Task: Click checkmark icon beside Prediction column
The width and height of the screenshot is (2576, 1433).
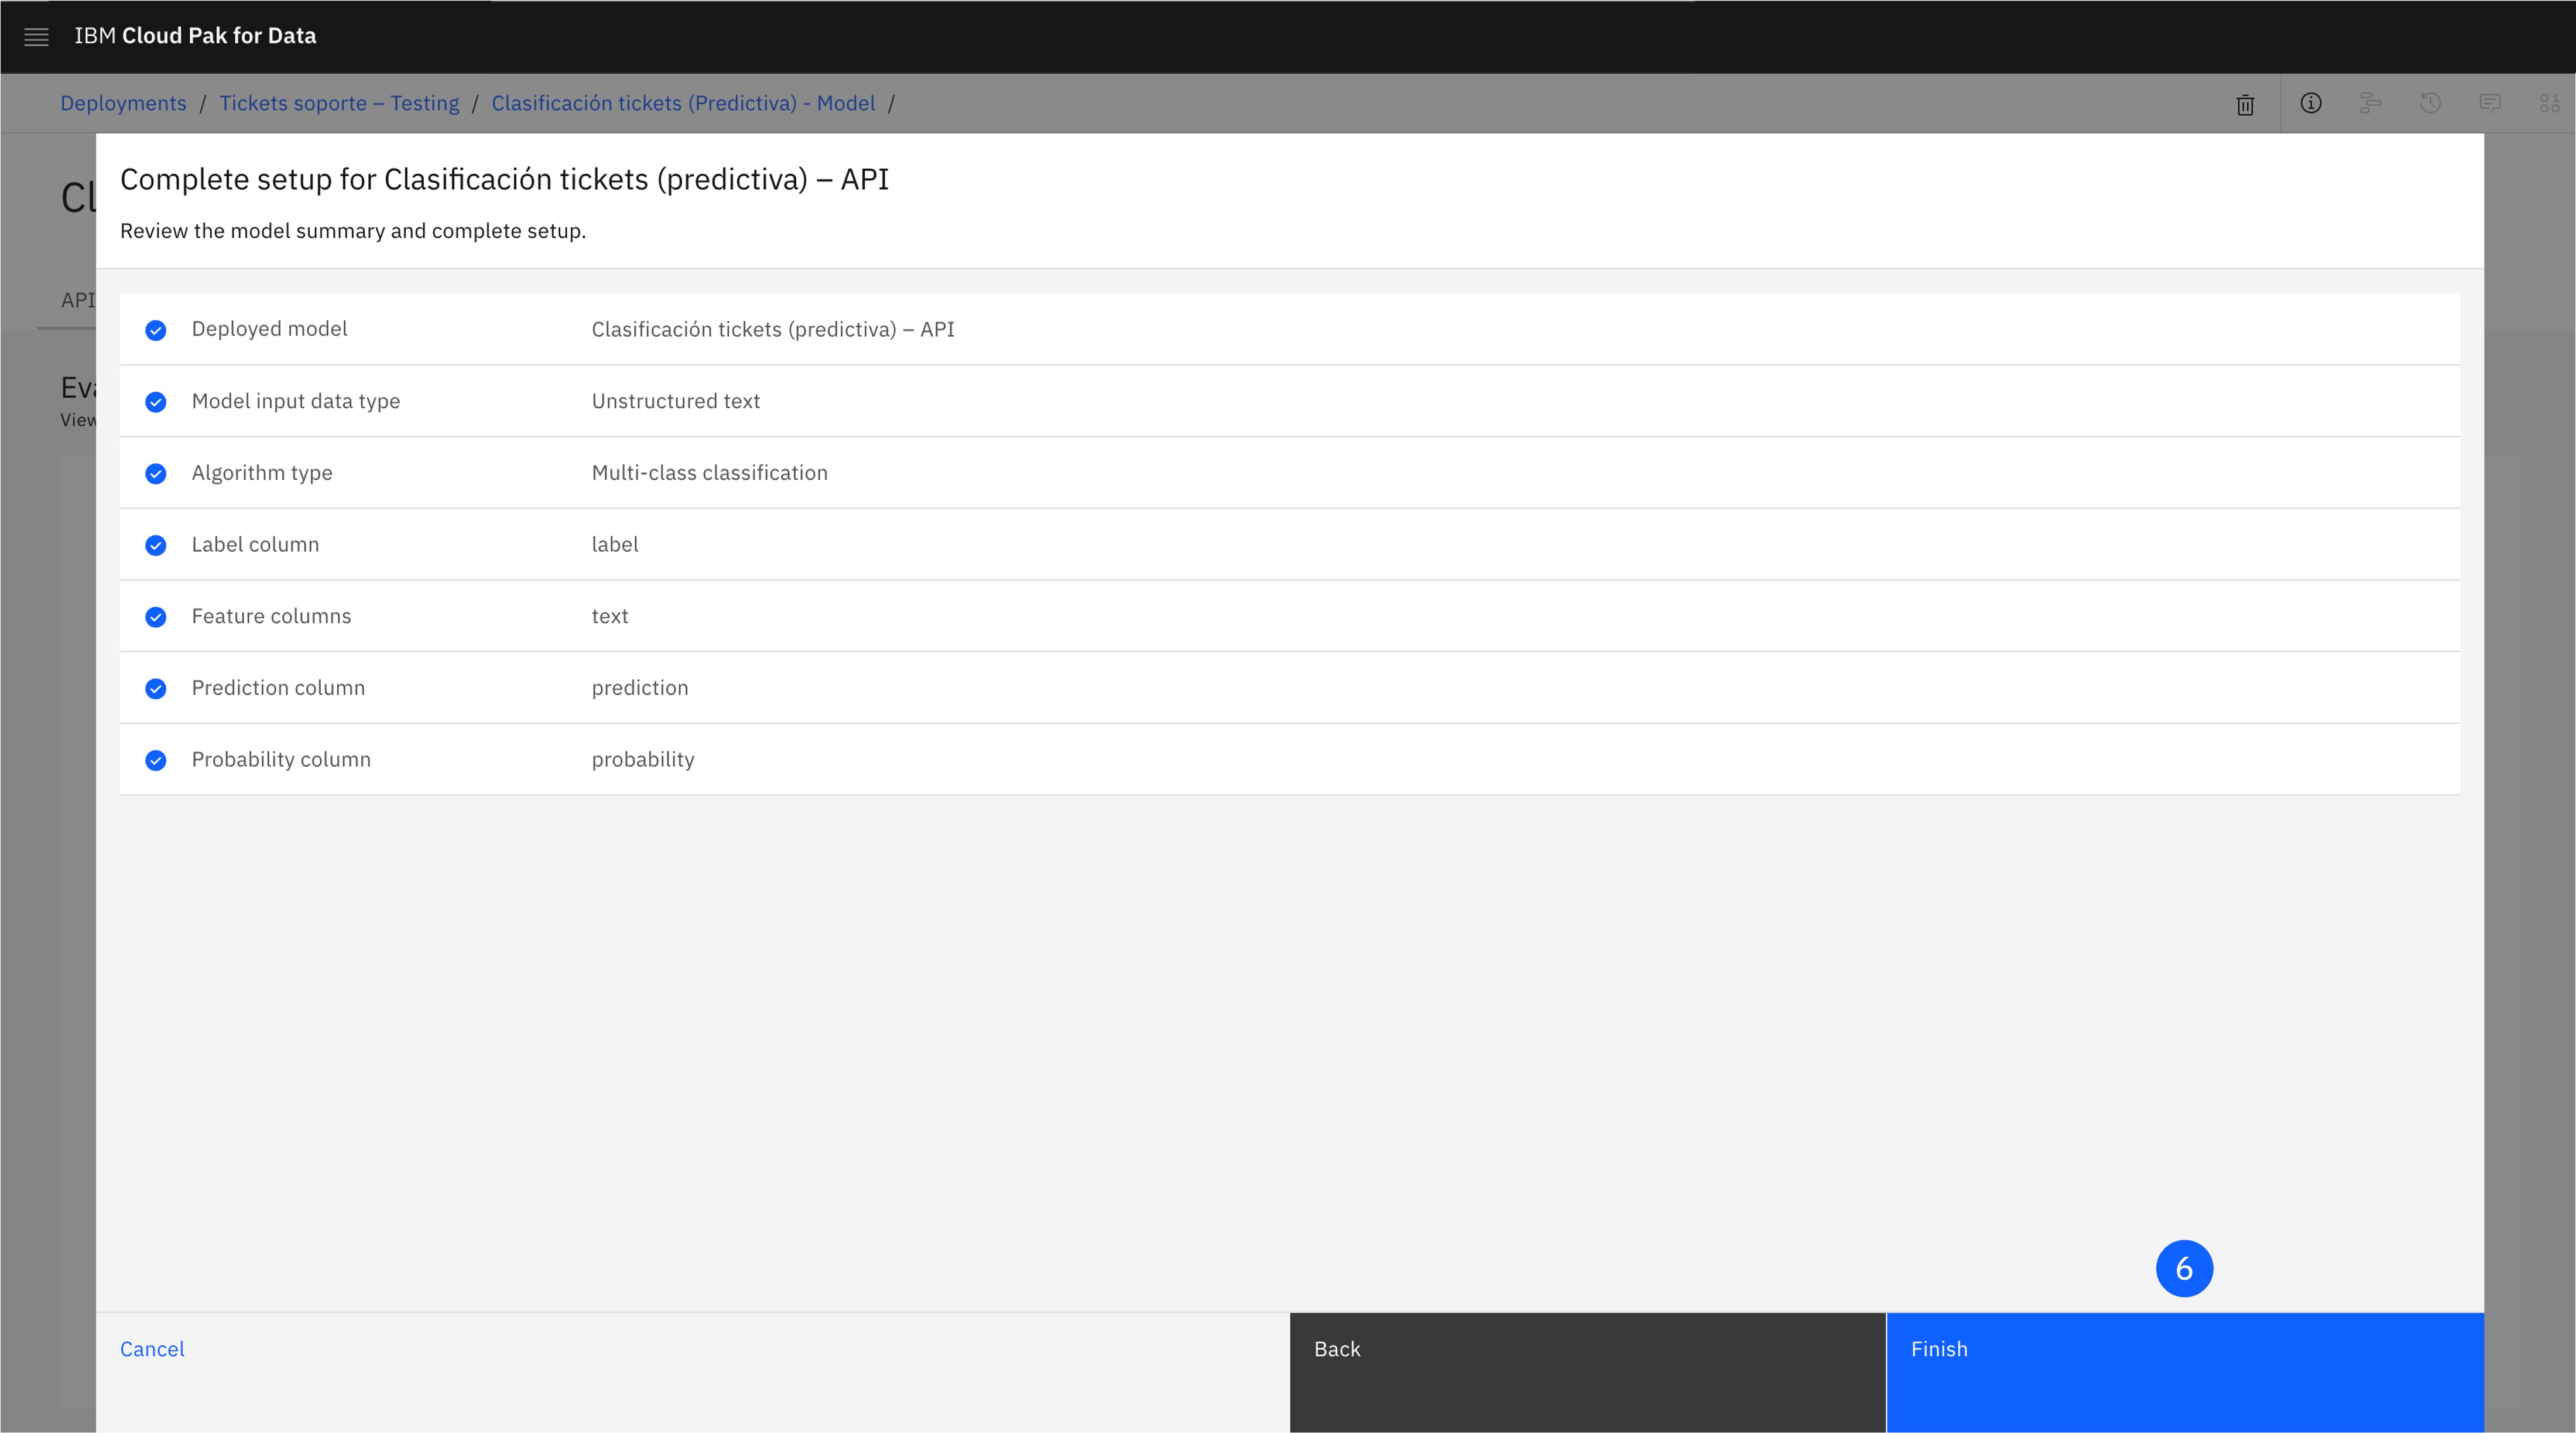Action: click(156, 689)
